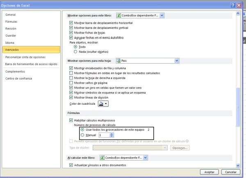Click the scrollbar down arrow
Screen dimensions: 246x178
238,165
